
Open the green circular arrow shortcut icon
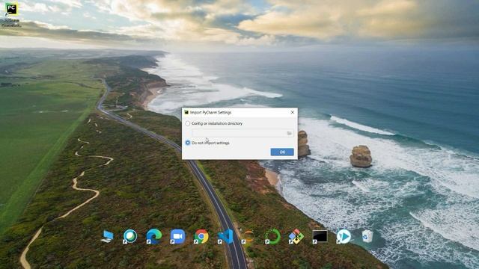coord(272,236)
